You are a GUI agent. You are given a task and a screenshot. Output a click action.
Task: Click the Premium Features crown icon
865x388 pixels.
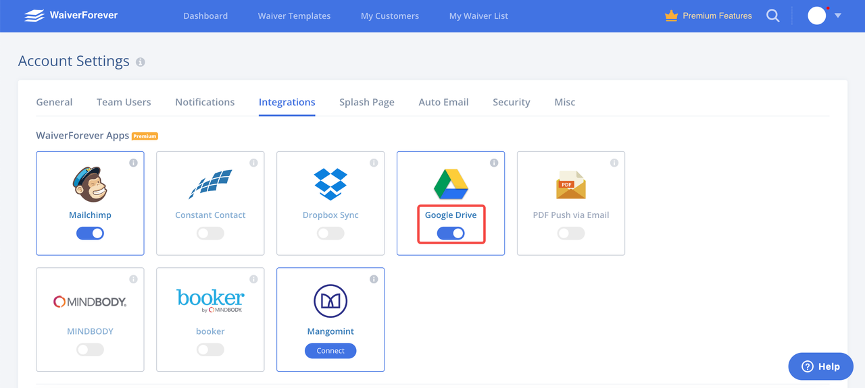[x=671, y=16]
